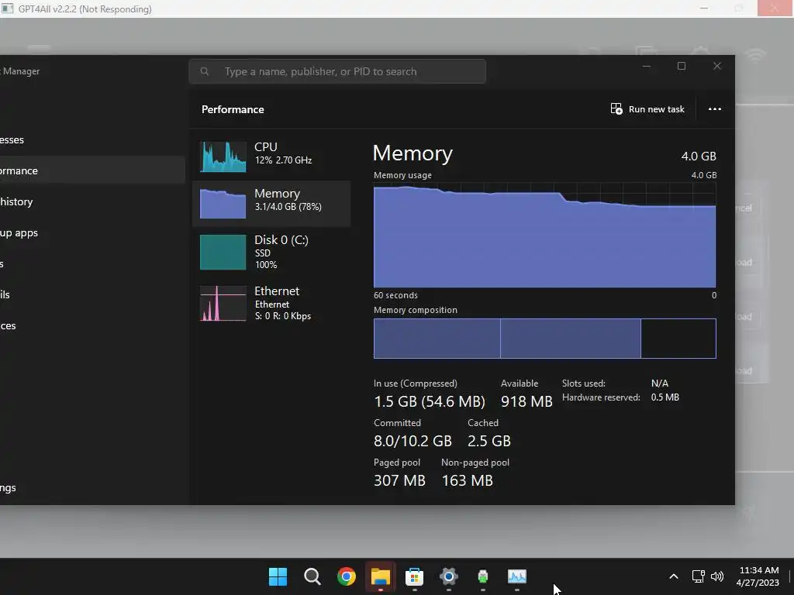The width and height of the screenshot is (794, 595).
Task: Switch to the green GPT4All taskbar app
Action: coord(483,576)
